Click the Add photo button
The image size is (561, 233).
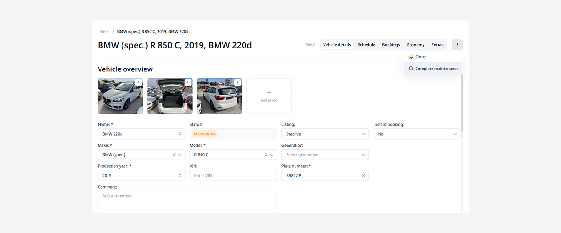point(269,96)
